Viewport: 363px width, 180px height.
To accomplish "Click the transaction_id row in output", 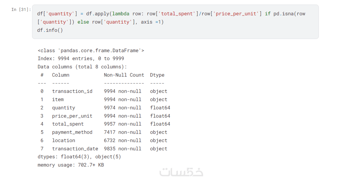I will pyautogui.click(x=72, y=91).
